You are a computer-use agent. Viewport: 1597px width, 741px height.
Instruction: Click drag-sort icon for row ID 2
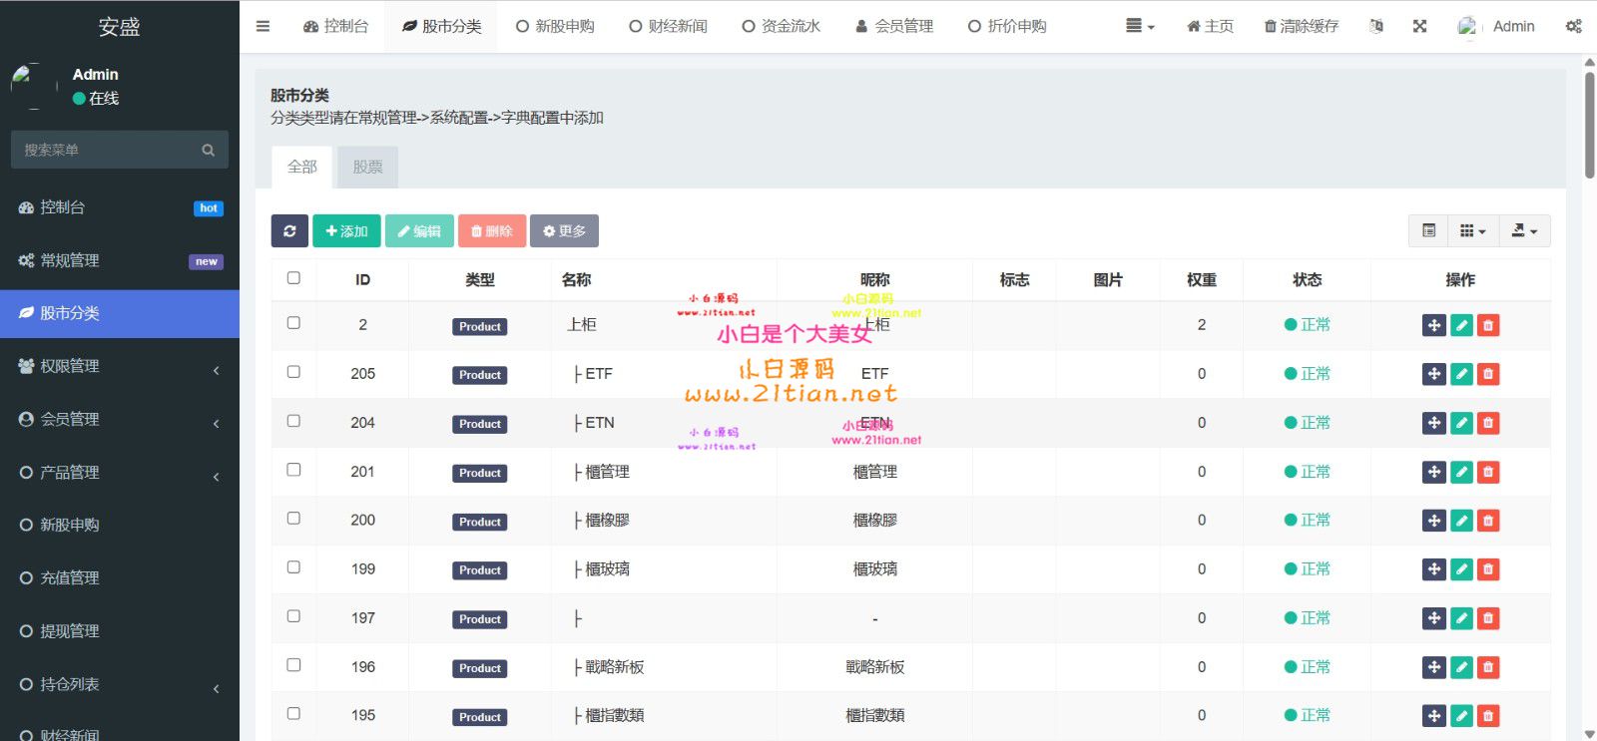point(1434,325)
